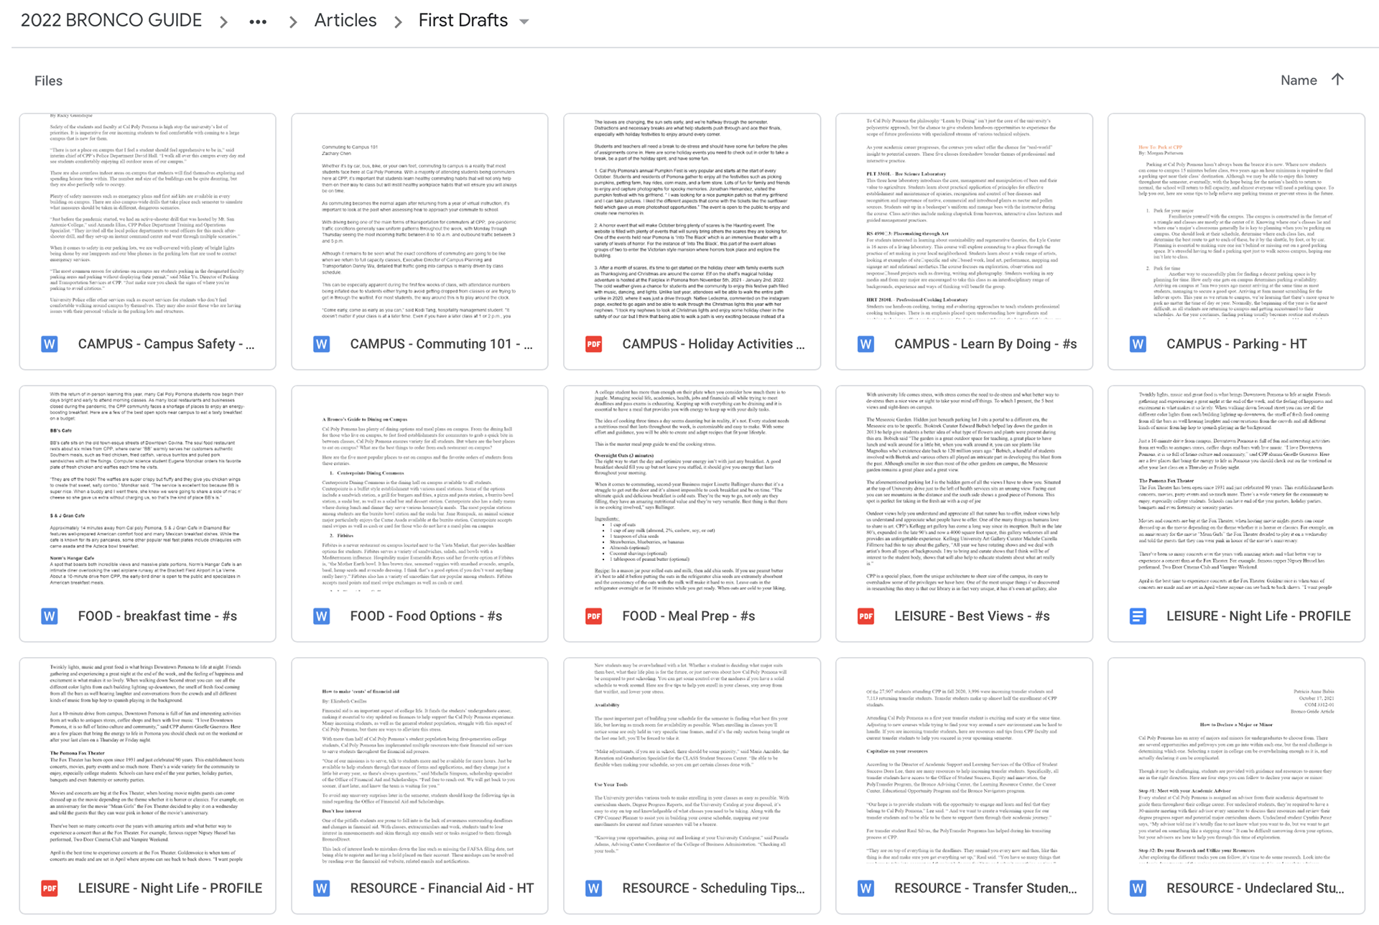Select file name 'LEISURE - Best Views - #s'
1379x925 pixels.
[x=972, y=616]
